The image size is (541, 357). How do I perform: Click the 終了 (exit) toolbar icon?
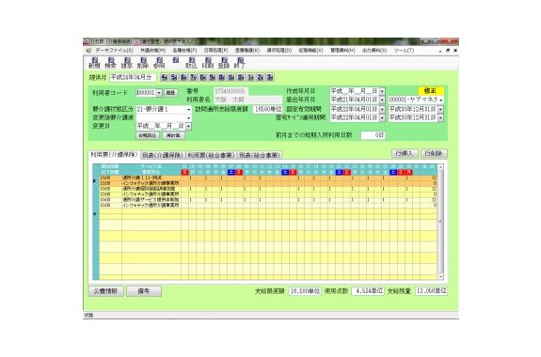click(x=240, y=63)
